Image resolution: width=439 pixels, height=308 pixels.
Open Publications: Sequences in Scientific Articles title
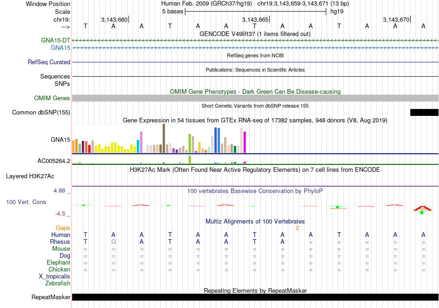coord(255,70)
